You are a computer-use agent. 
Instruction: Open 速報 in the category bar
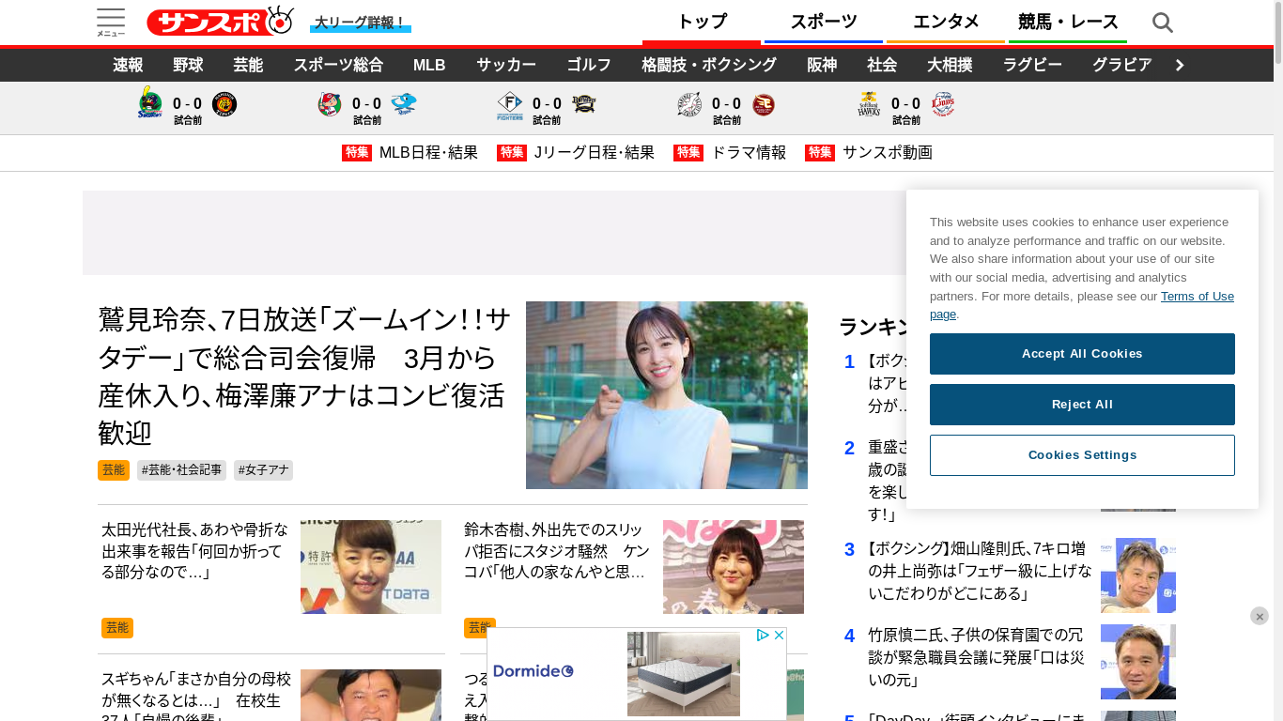(x=128, y=65)
